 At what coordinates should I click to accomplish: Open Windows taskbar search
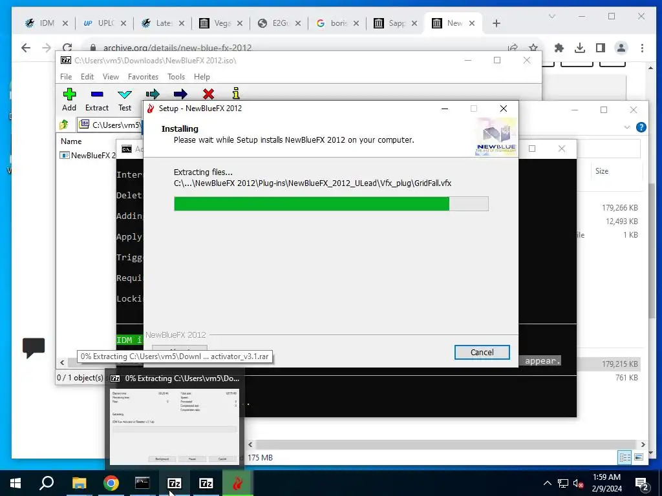point(47,483)
